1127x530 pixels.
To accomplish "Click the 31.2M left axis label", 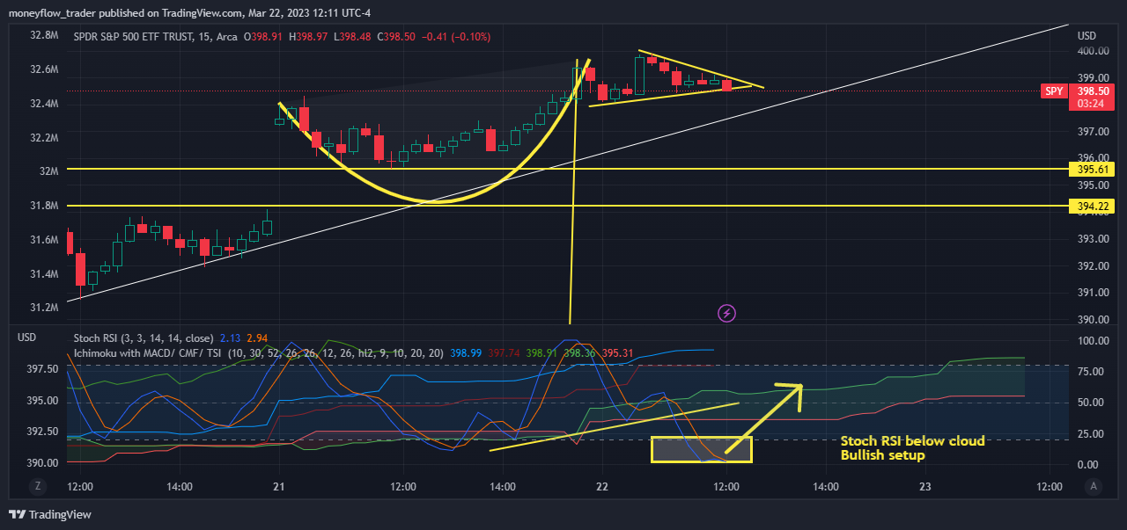I will click(44, 308).
